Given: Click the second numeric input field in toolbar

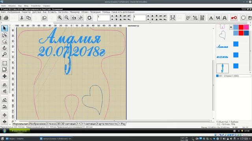Looking at the screenshot, I should point(140,18).
